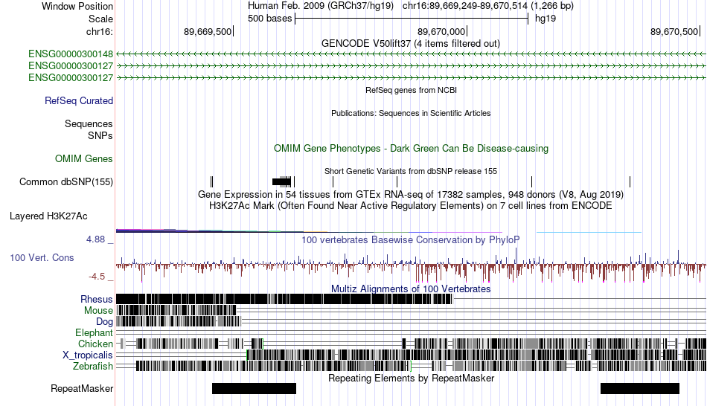Select the Rhesus alignment label
The image size is (707, 406).
tap(97, 299)
